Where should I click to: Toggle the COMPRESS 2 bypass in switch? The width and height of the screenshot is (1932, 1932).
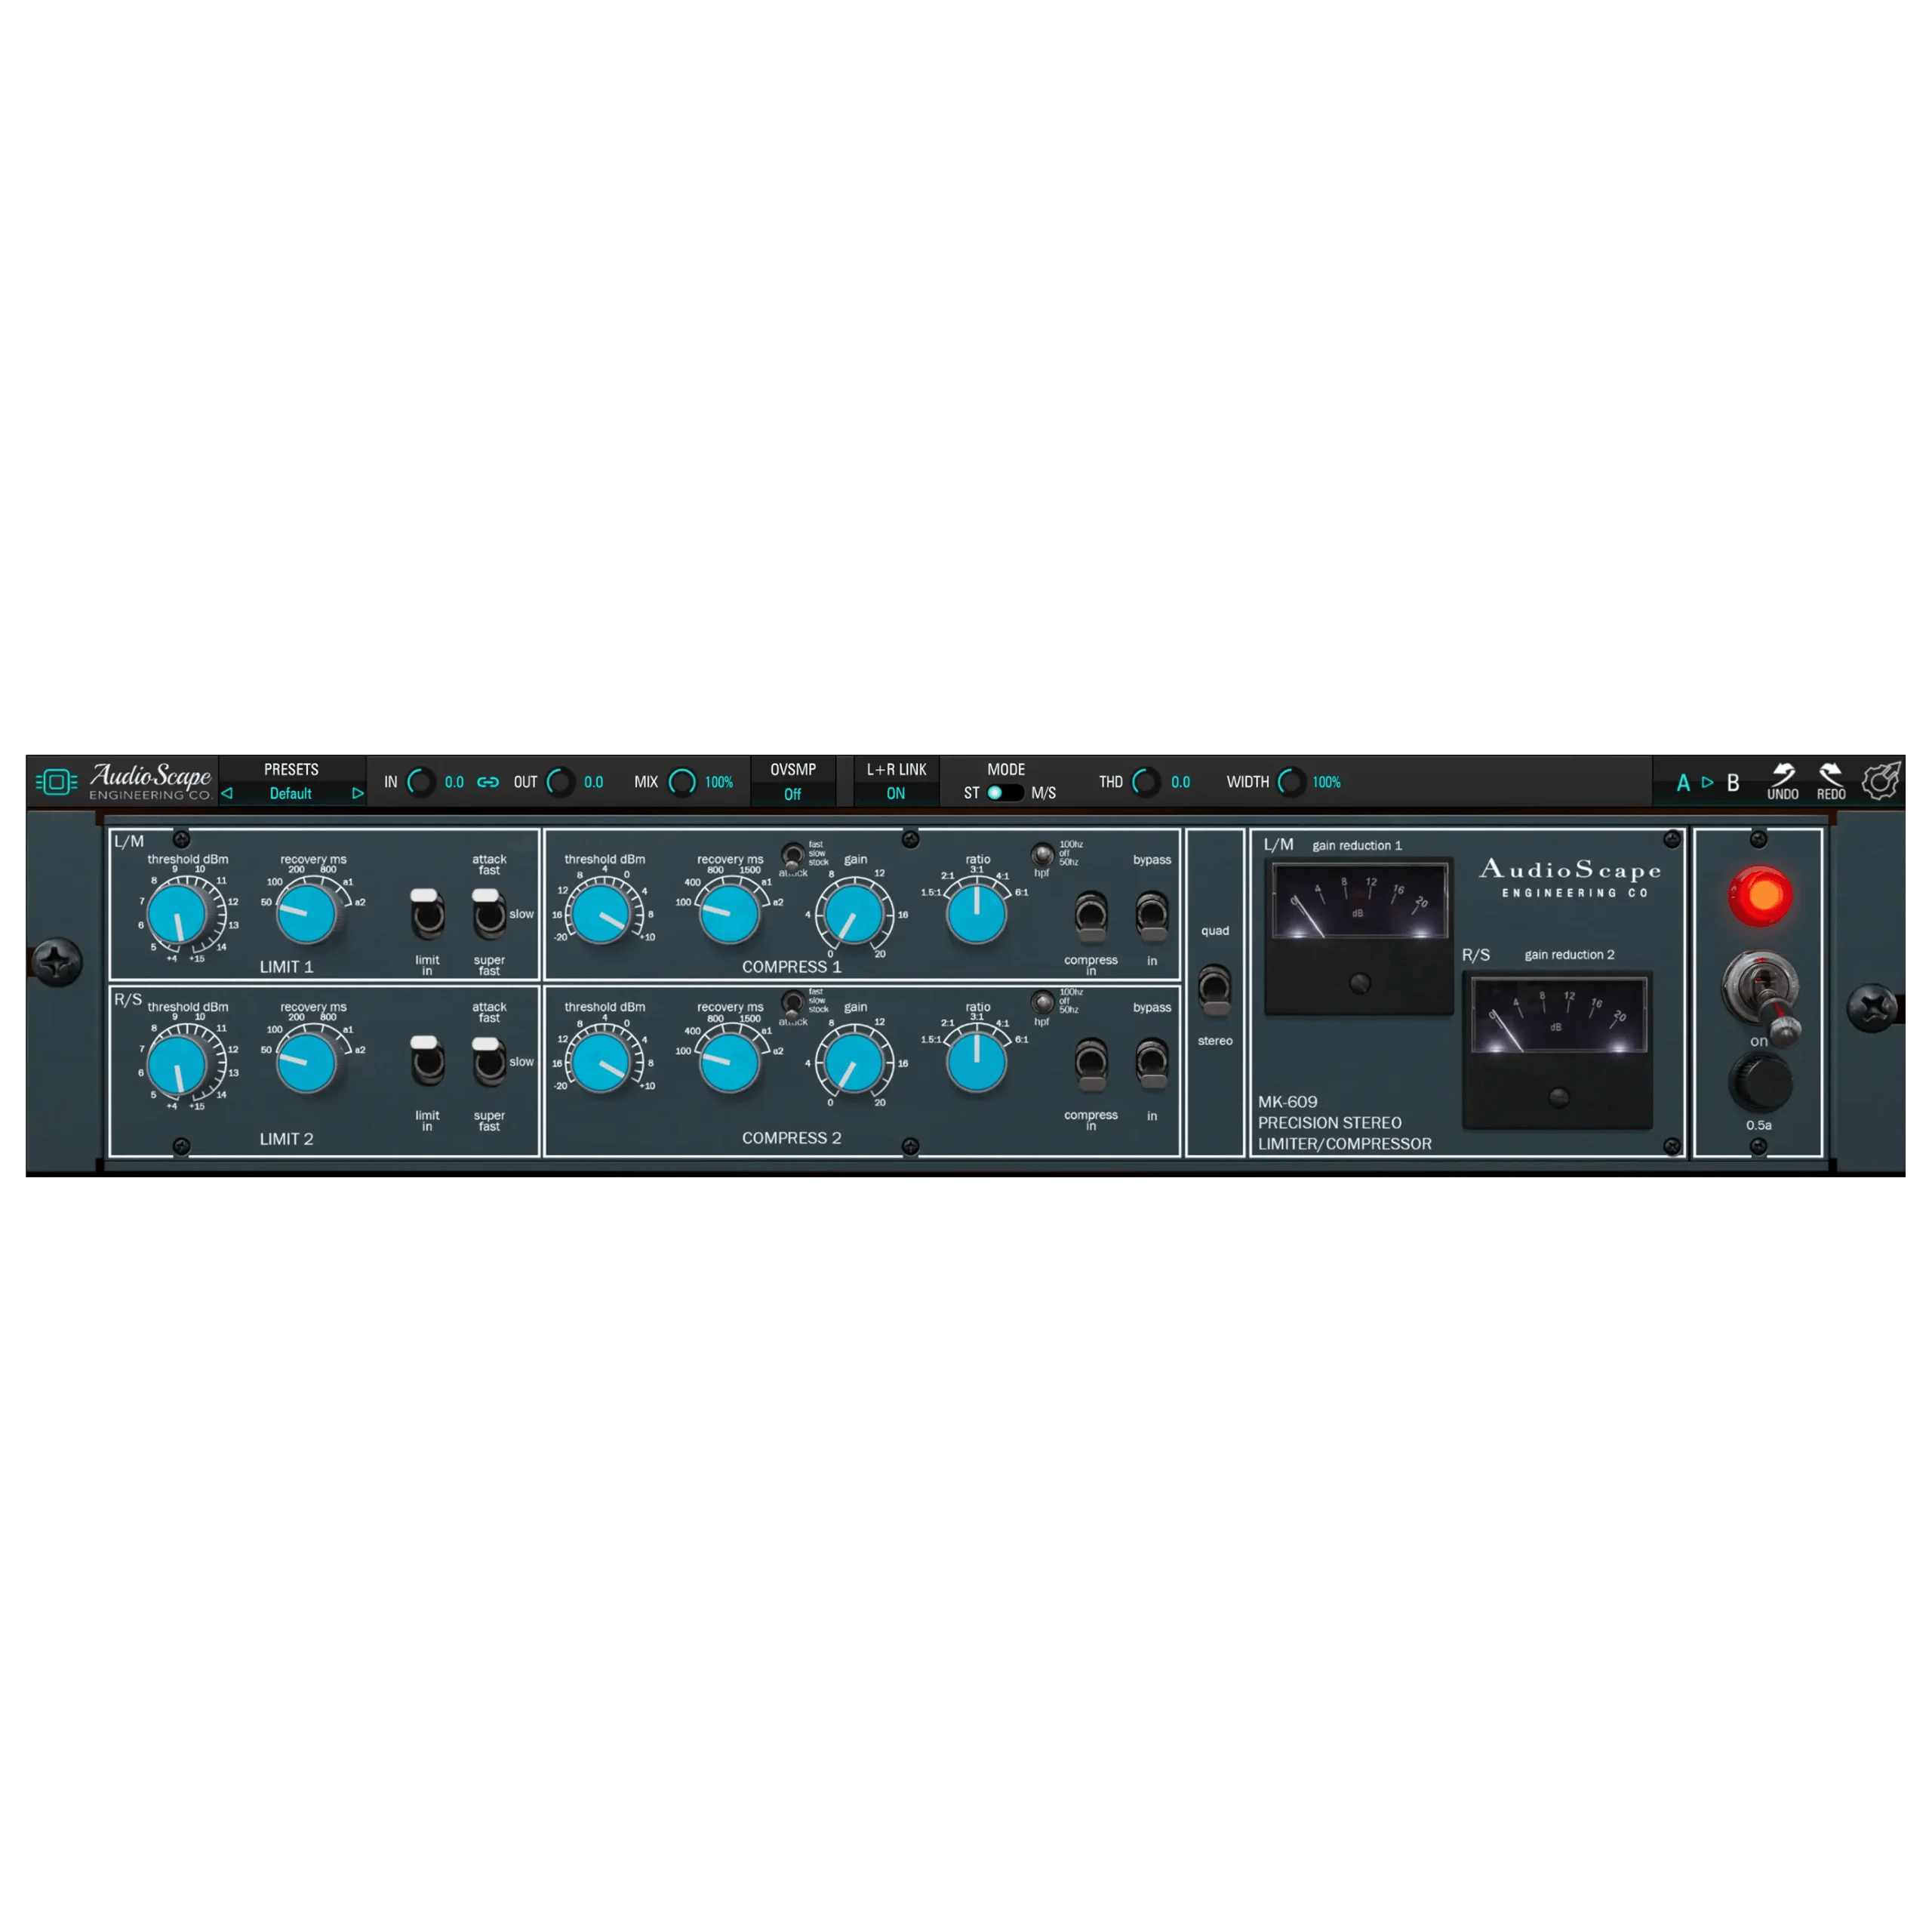pos(1152,1064)
